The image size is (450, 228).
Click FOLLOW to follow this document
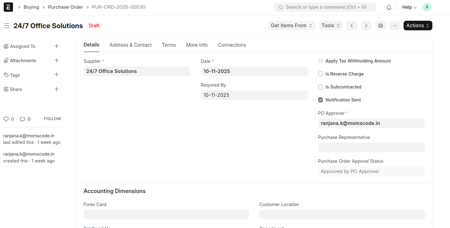52,118
